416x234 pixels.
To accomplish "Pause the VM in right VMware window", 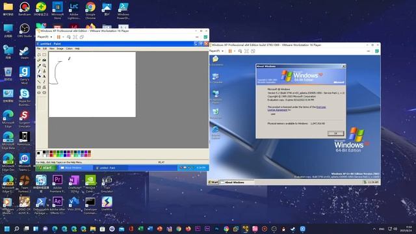I will point(230,51).
